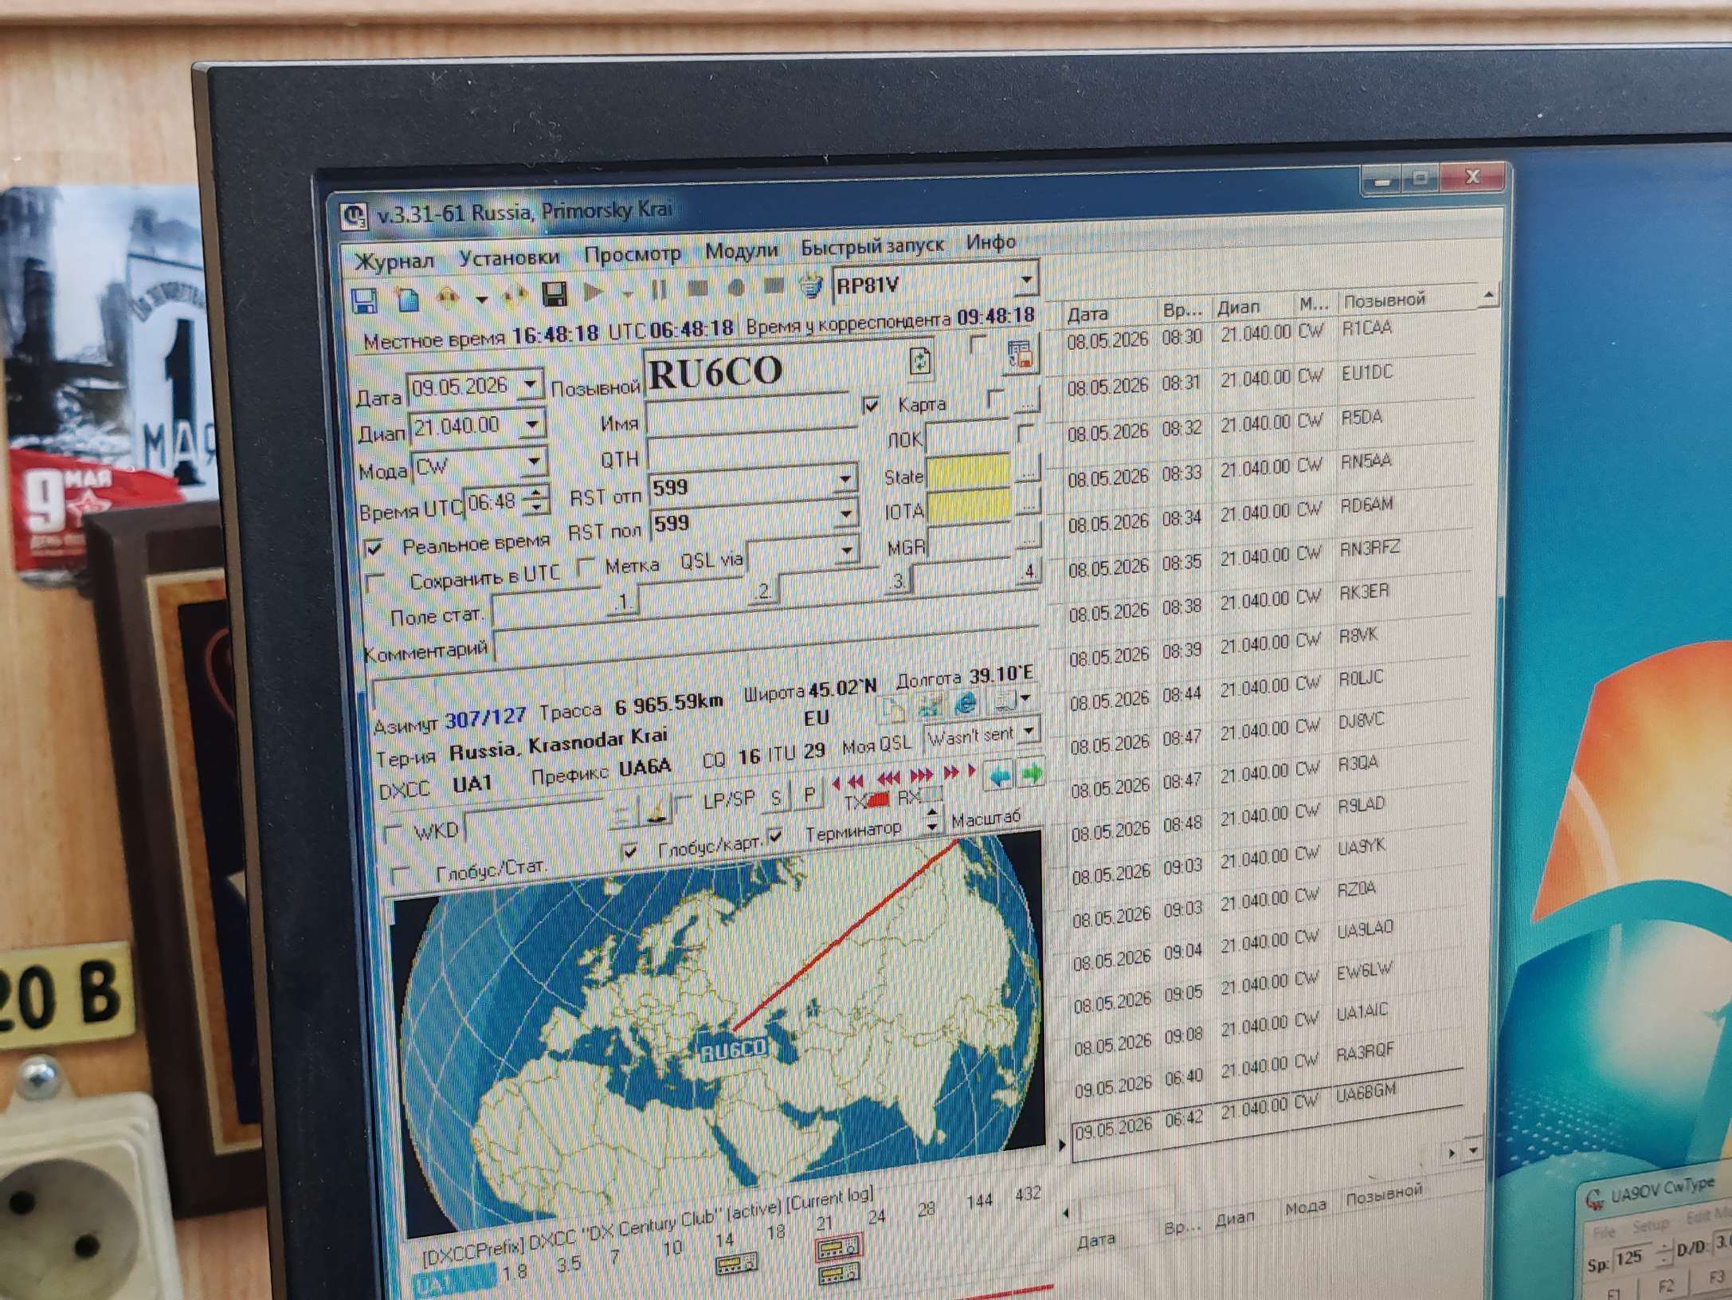Click the triple red left arrow icon
This screenshot has width=1732, height=1300.
pos(888,779)
